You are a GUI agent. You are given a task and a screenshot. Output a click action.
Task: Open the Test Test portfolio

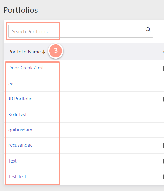coord(17,177)
